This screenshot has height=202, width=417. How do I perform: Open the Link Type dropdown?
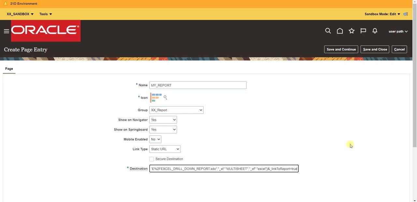click(165, 149)
